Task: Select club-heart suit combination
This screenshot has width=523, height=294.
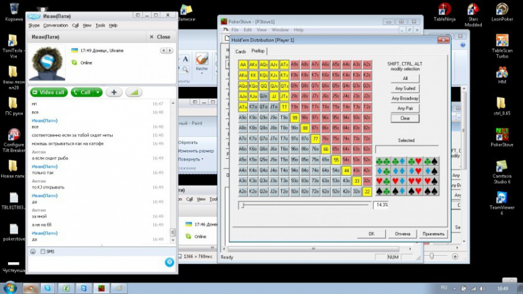Action: pyautogui.click(x=415, y=161)
